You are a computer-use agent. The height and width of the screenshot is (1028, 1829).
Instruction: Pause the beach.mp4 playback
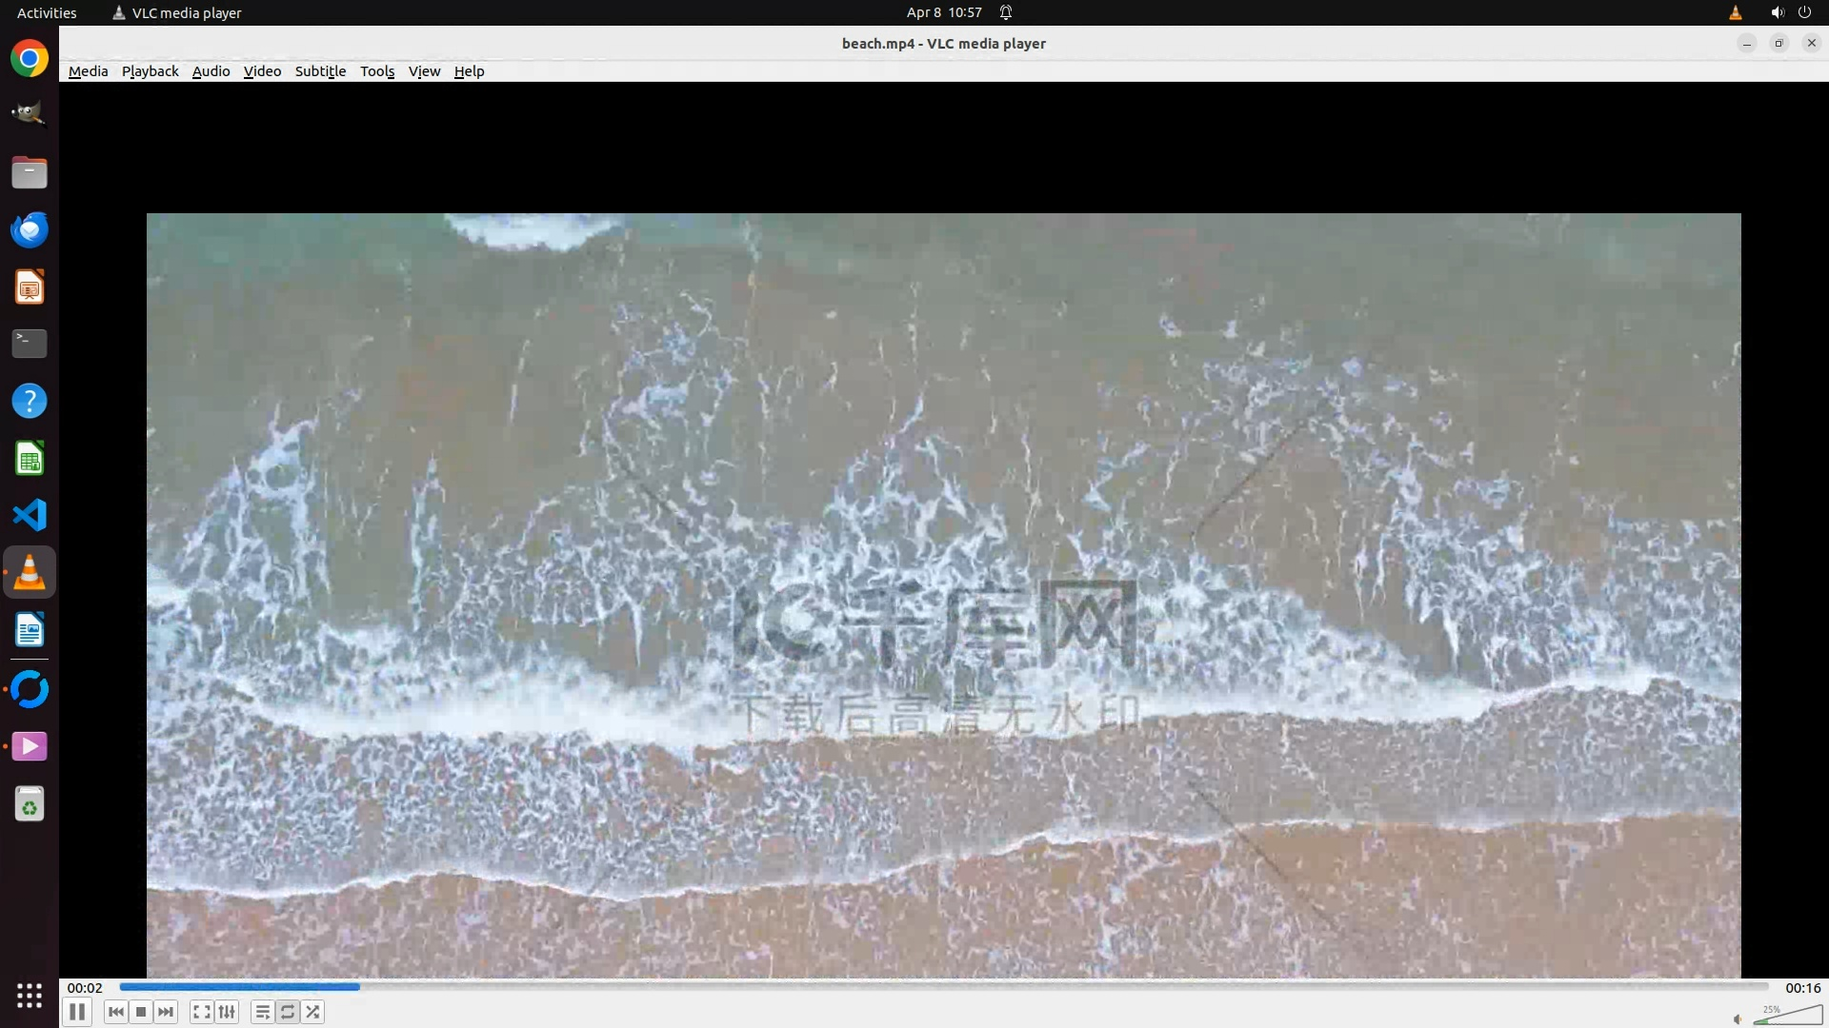pos(77,1012)
